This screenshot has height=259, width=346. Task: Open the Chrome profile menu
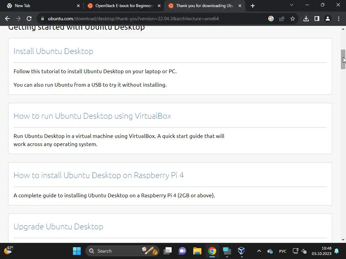pos(328,19)
